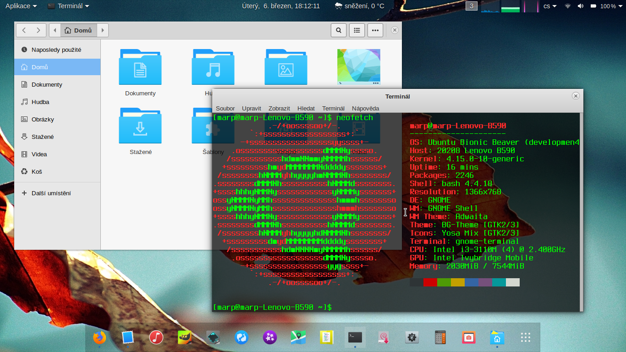Click path bar left arrow before Domů
The width and height of the screenshot is (626, 352).
pos(55,30)
